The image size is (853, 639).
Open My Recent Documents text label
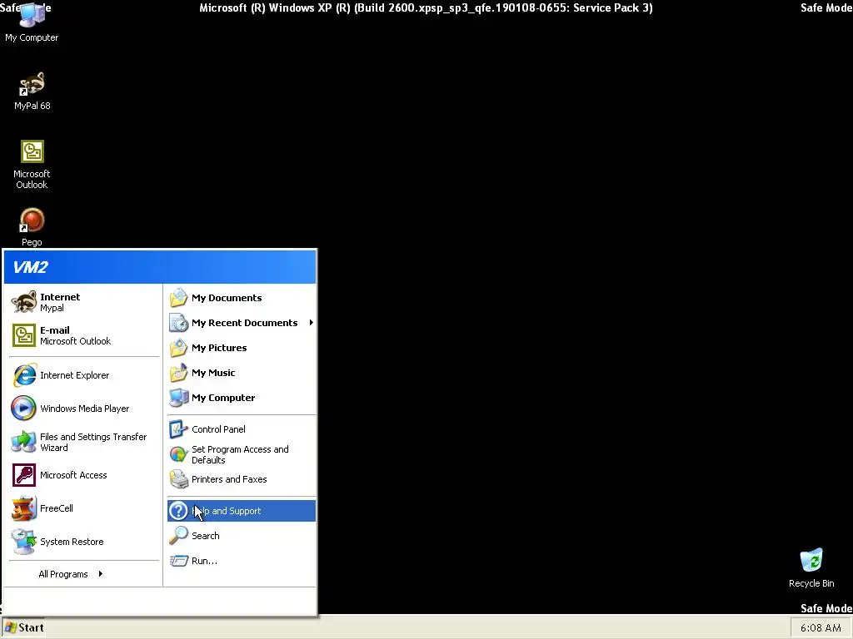pyautogui.click(x=245, y=323)
